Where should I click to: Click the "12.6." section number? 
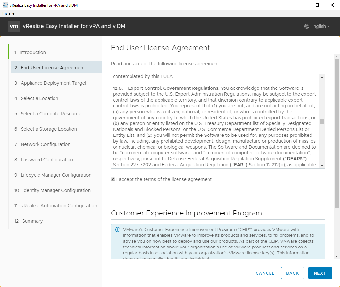[118, 88]
